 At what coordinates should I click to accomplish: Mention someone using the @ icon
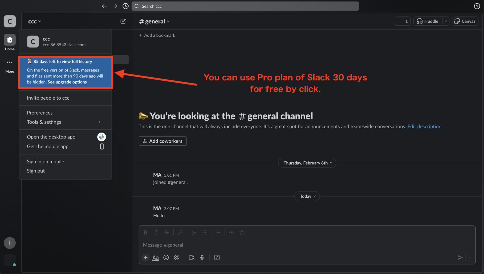(177, 257)
